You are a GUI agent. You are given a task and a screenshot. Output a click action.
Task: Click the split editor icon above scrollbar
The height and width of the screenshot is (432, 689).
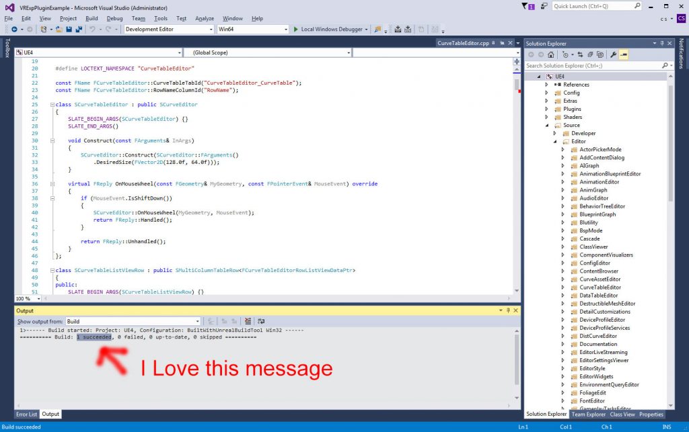click(x=517, y=62)
